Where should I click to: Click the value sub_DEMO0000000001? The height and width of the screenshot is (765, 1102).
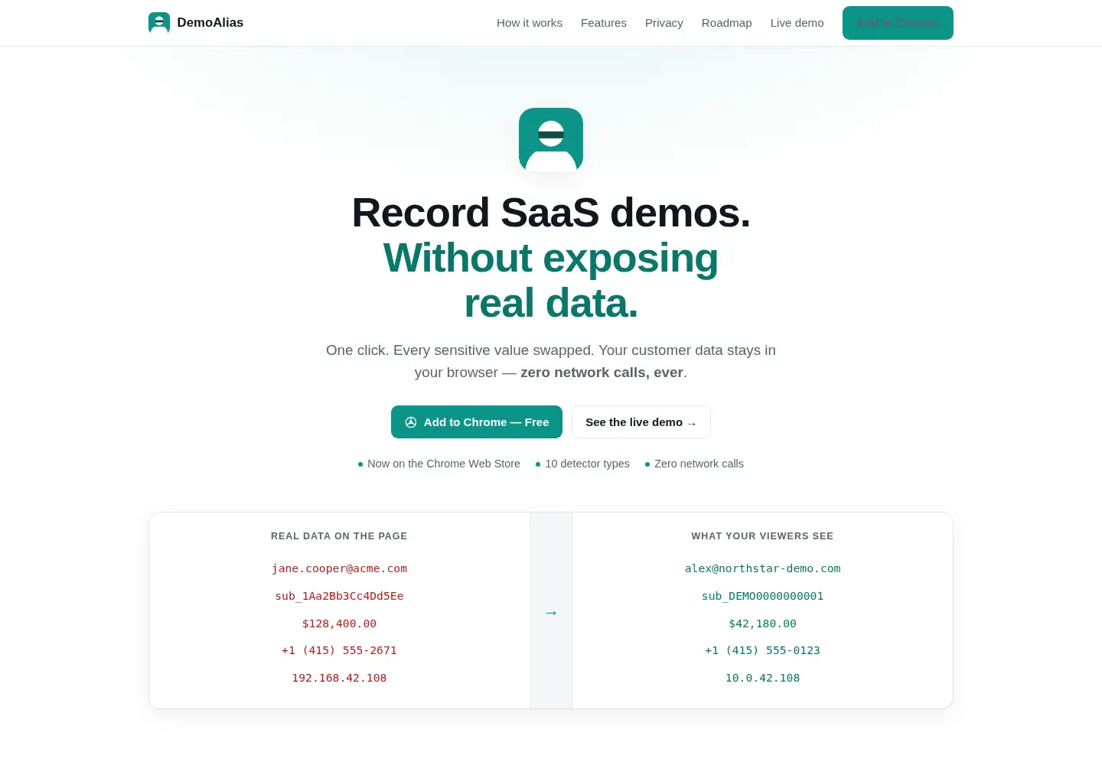click(762, 596)
